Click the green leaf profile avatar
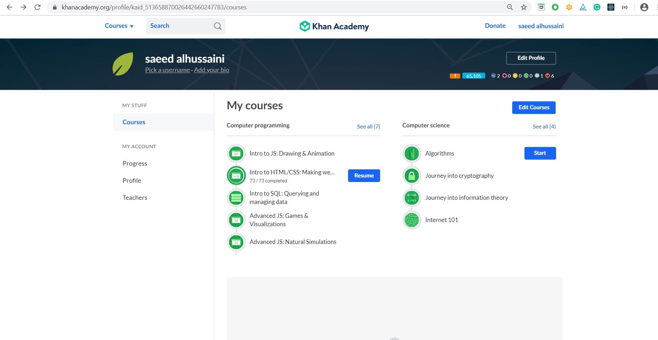The height and width of the screenshot is (340, 658). click(x=123, y=64)
